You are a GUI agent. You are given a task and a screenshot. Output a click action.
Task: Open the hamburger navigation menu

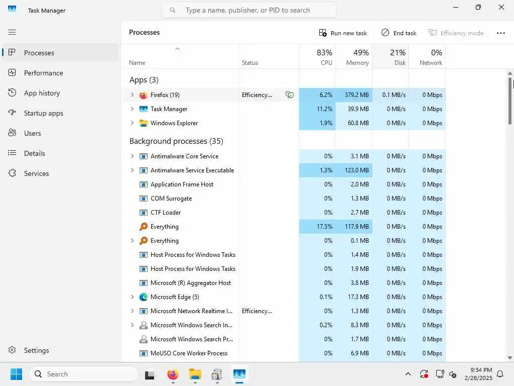(x=12, y=32)
